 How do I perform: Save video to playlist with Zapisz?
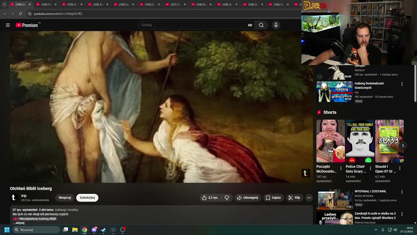point(273,198)
